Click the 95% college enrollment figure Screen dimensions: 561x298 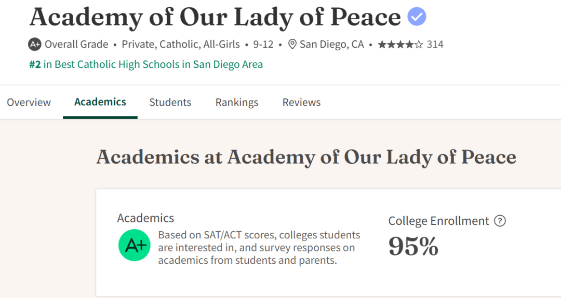tap(413, 246)
